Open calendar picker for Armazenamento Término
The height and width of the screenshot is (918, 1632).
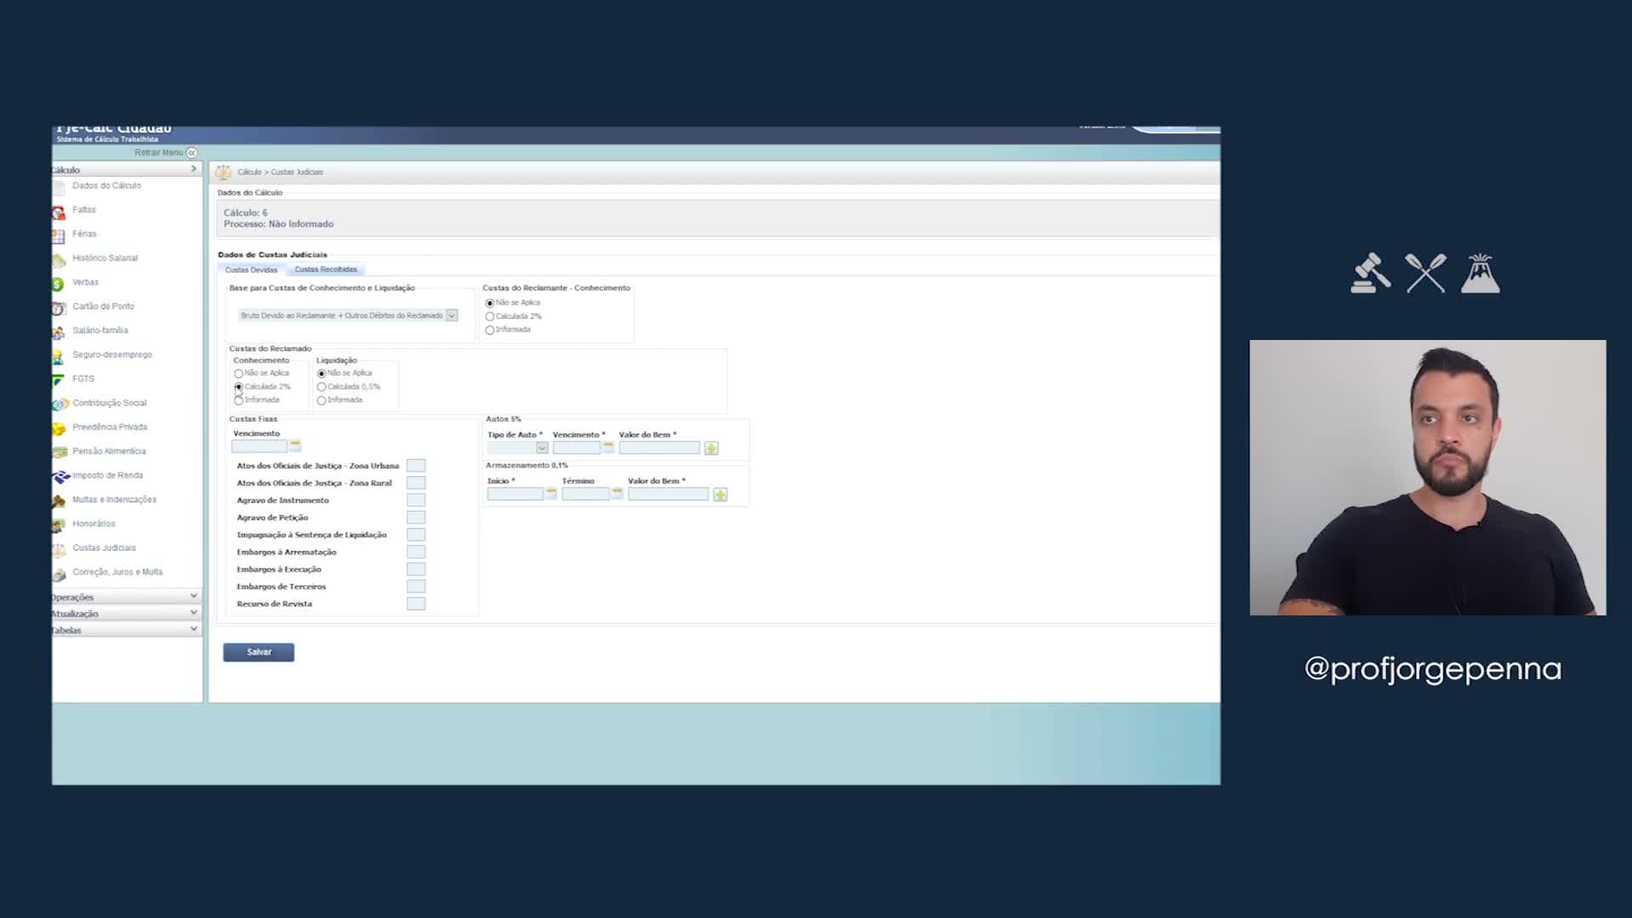(x=617, y=493)
